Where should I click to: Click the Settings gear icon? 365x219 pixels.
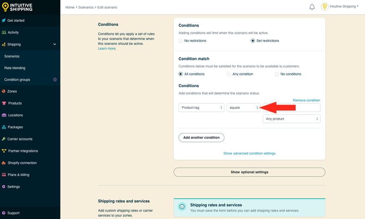[x=4, y=186]
